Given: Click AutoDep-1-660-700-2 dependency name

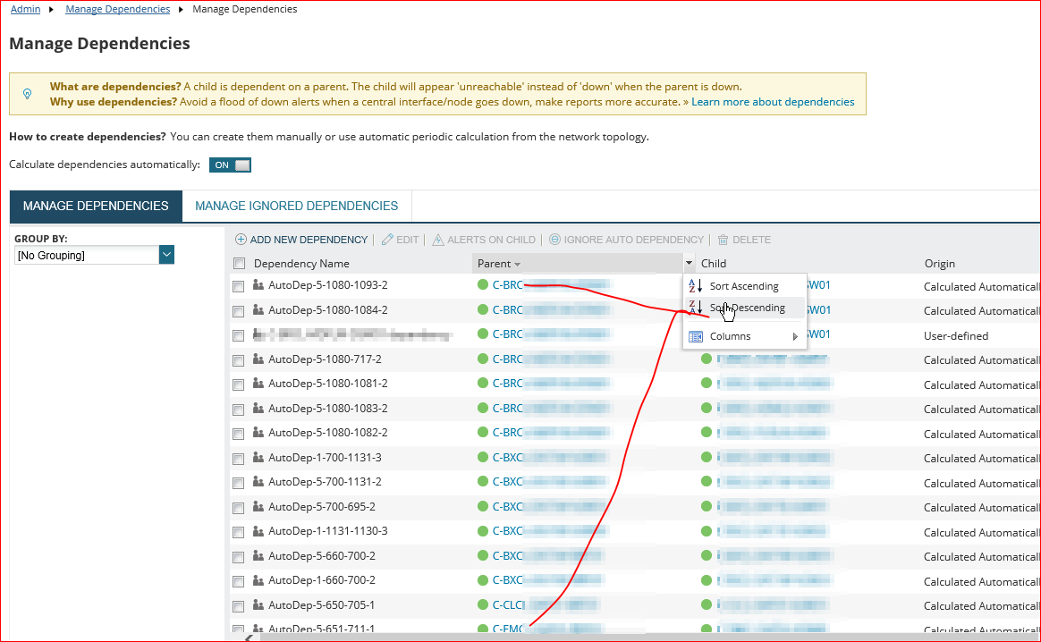Looking at the screenshot, I should tap(322, 579).
